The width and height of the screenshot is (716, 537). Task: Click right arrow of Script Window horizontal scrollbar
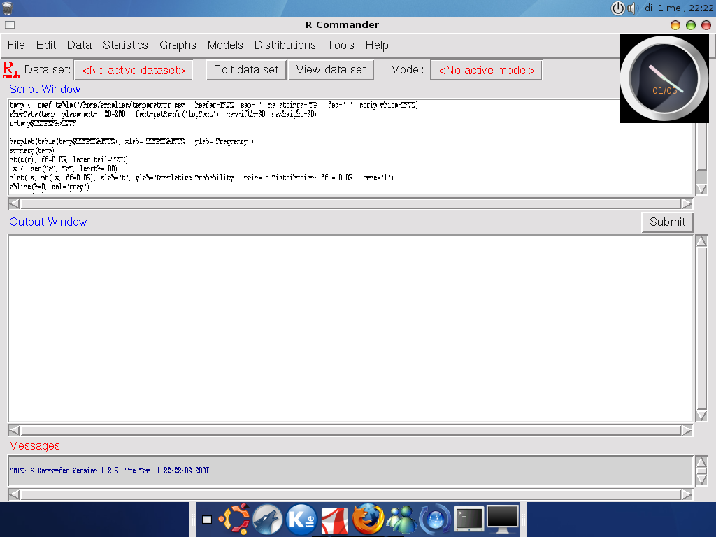pos(687,203)
